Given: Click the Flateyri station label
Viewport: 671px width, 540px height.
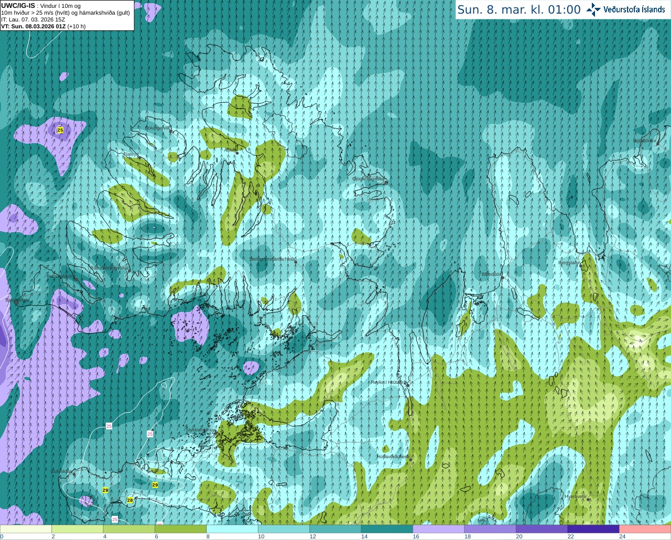Looking at the screenshot, I should coord(131,154).
